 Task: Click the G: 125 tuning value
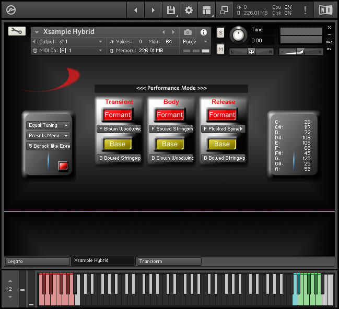pyautogui.click(x=293, y=158)
